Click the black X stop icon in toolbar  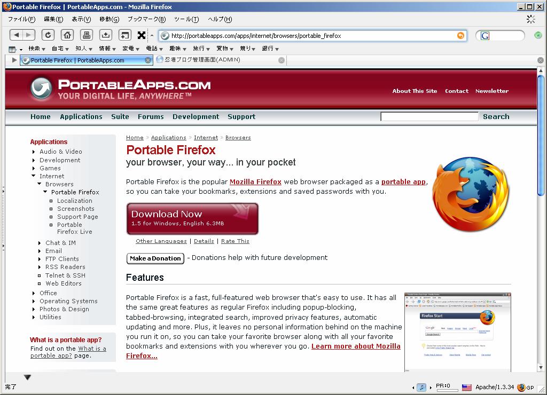(x=141, y=35)
